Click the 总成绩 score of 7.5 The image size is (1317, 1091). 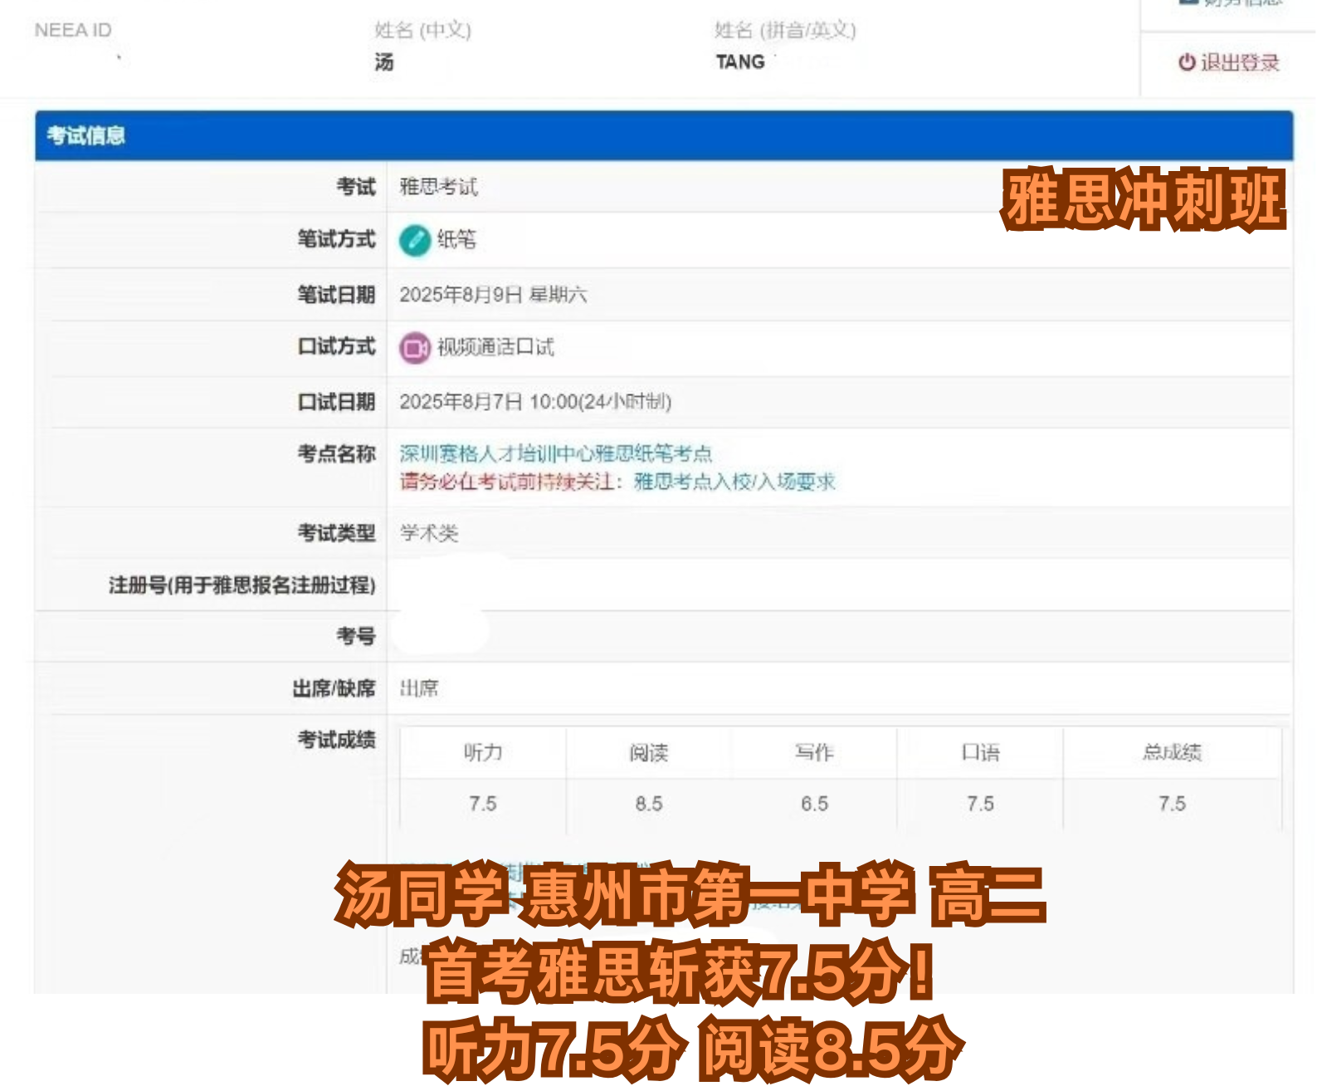(x=1172, y=804)
